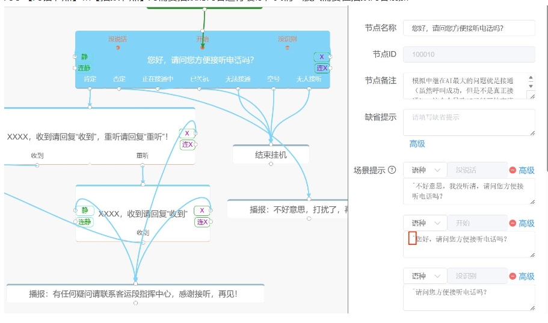This screenshot has width=548, height=323.
Task: Edit the 节点名称 input field
Action: [x=469, y=28]
